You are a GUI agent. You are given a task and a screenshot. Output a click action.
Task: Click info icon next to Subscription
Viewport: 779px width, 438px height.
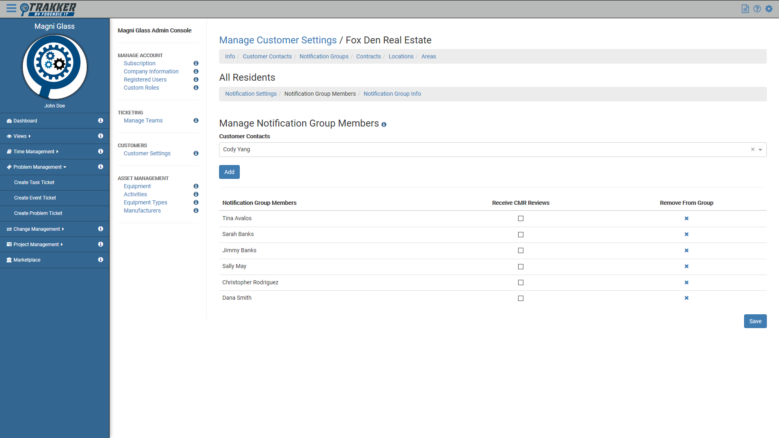(196, 63)
